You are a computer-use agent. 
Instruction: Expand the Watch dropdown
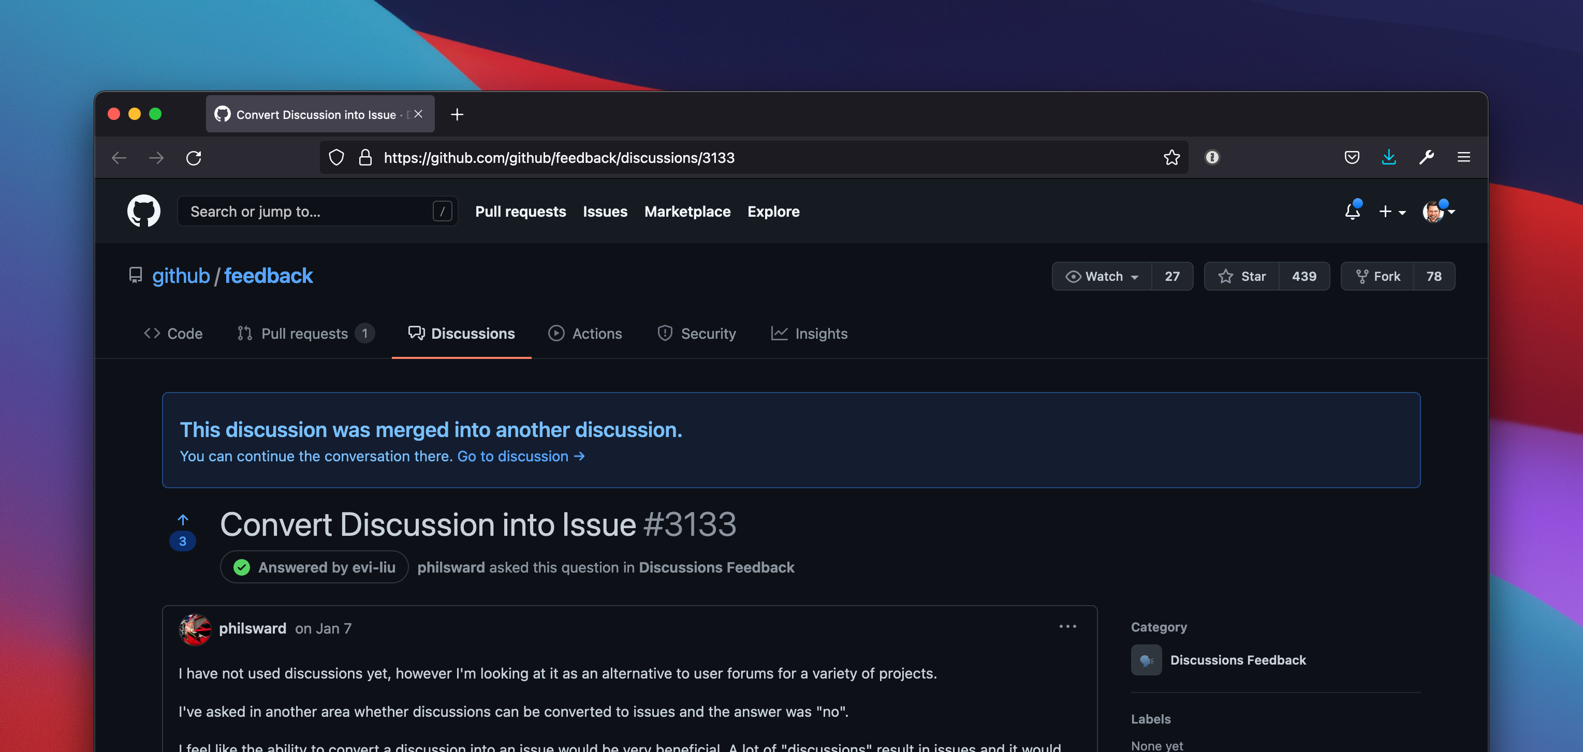[1102, 276]
